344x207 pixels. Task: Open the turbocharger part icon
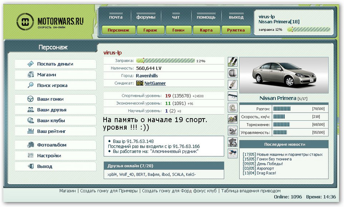tap(233, 130)
